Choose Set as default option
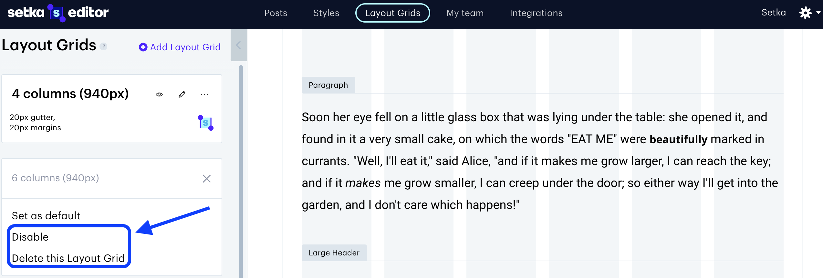This screenshot has width=823, height=278. tap(46, 216)
